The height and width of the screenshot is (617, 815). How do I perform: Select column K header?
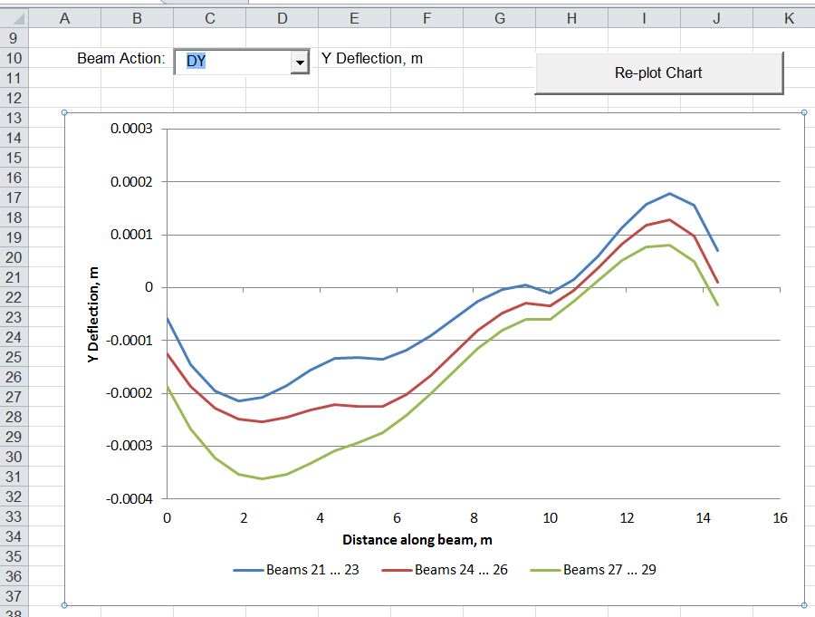787,18
